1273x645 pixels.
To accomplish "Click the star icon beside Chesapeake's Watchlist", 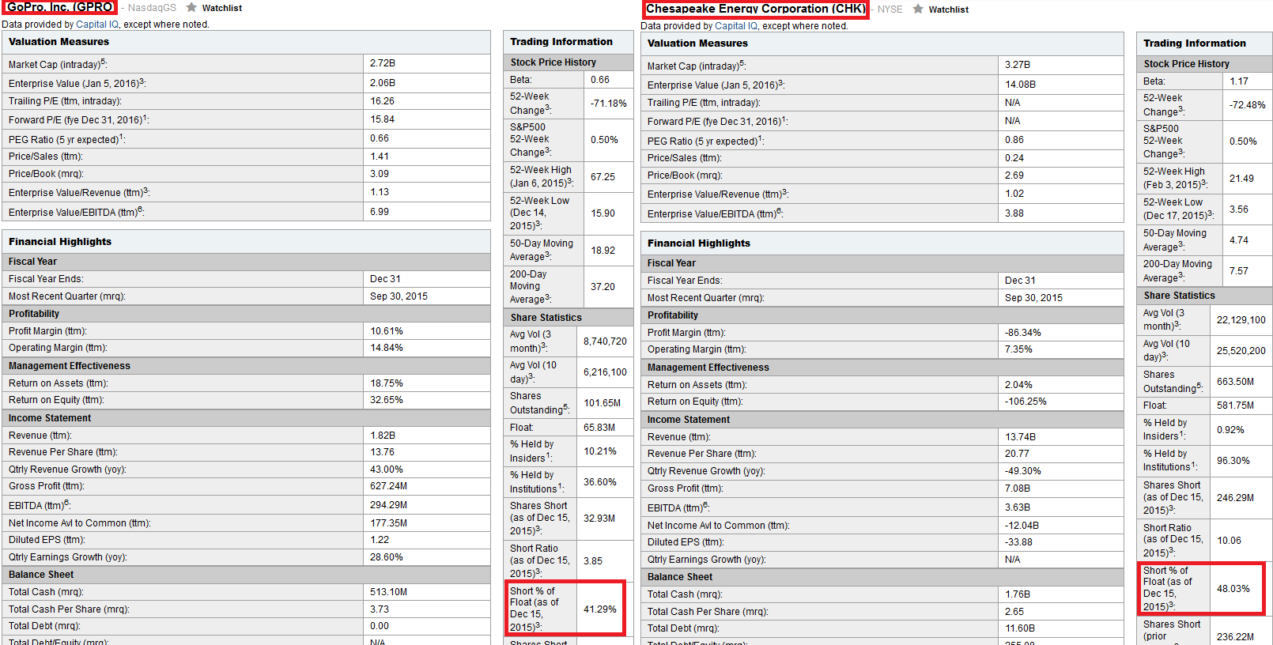I will (918, 9).
